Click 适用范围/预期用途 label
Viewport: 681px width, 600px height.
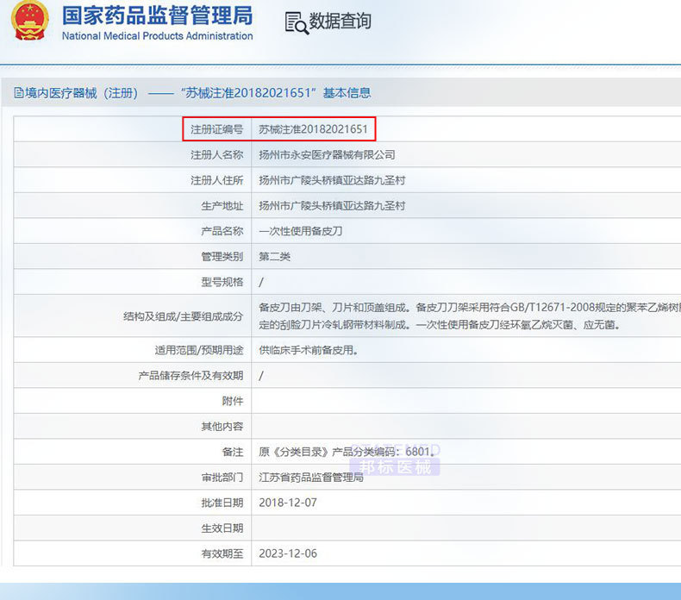tap(199, 350)
